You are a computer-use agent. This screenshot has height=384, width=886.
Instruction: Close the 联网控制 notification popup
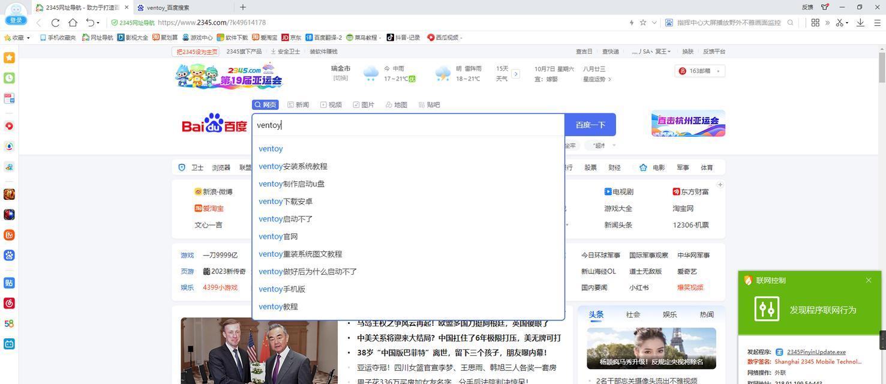(x=869, y=280)
